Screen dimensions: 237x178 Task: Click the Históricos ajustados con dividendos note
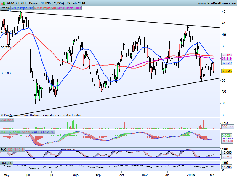click(55, 115)
